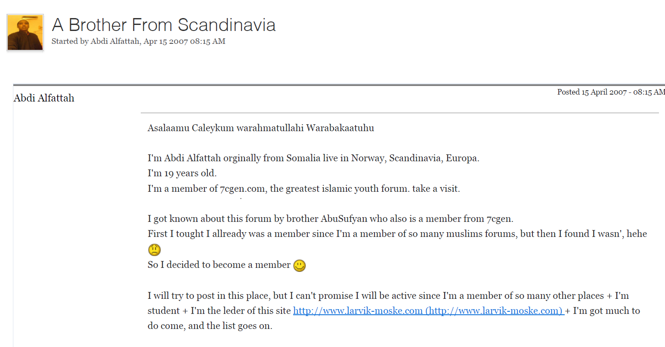Click the thread starter's avatar thumbnail
Screen dimensions: 665x347
(25, 33)
